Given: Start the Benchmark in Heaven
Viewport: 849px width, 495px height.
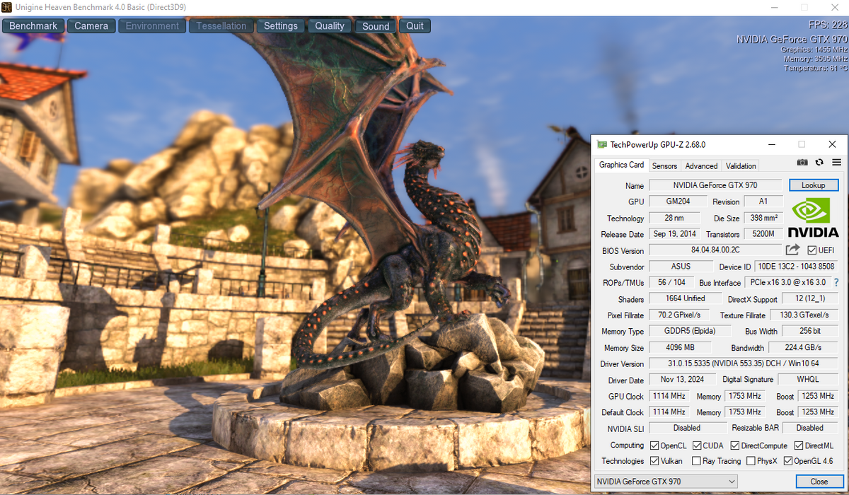Looking at the screenshot, I should (33, 26).
